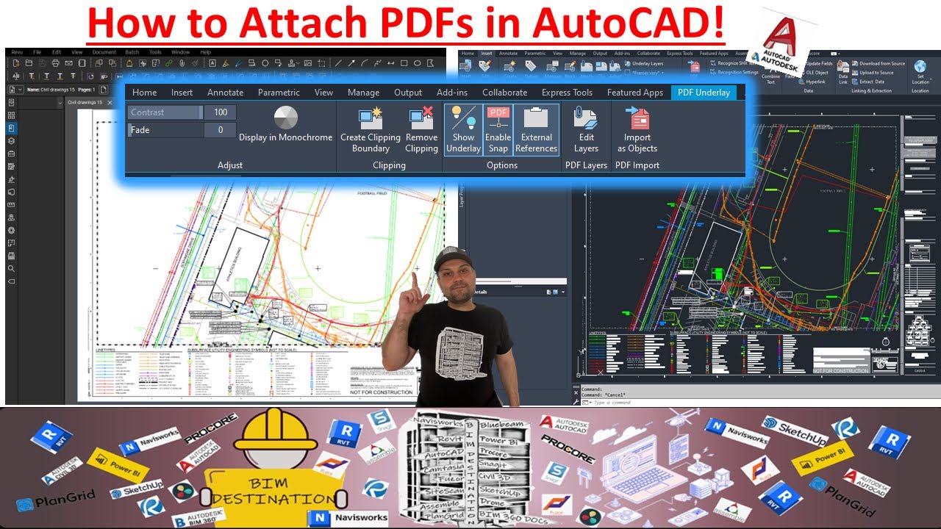Click Update Fields in AutoCAD ribbon

coord(819,63)
